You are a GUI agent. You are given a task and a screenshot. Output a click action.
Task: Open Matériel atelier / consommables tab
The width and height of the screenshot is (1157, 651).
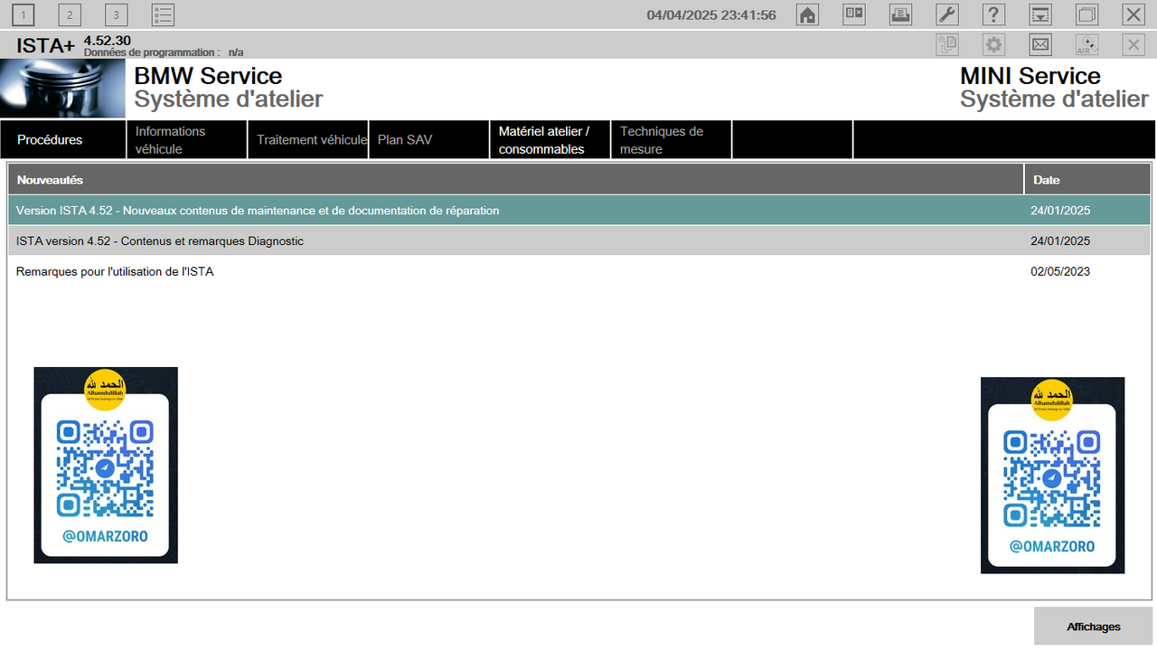(x=550, y=140)
